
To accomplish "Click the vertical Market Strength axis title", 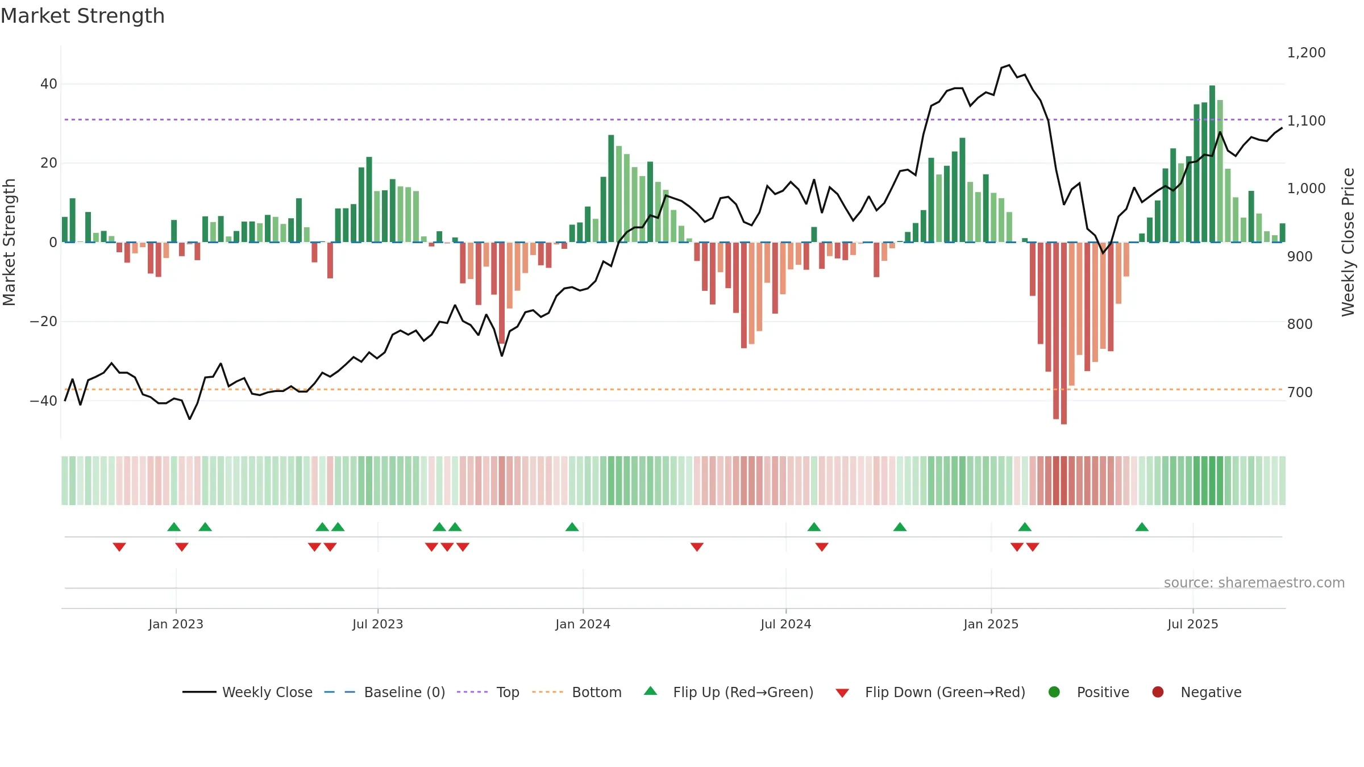I will pyautogui.click(x=9, y=242).
